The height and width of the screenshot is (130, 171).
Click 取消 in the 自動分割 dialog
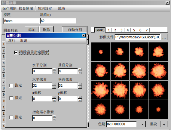pyautogui.click(x=24, y=41)
